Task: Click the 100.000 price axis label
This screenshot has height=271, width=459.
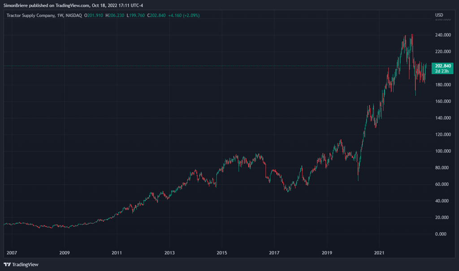Action: coord(443,151)
